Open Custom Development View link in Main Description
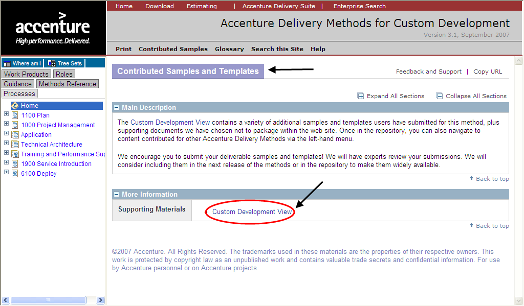 point(170,123)
